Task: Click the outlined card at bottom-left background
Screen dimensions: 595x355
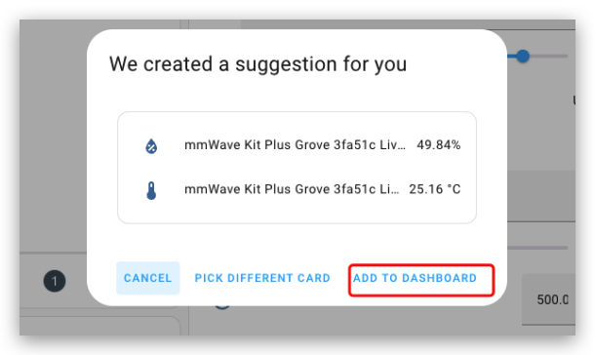Action: [x=99, y=326]
